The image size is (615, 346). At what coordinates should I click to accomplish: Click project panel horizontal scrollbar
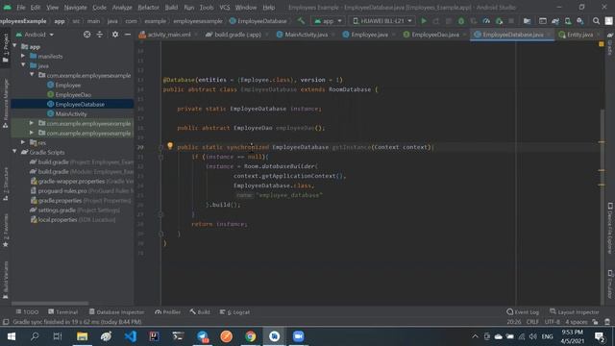50,304
